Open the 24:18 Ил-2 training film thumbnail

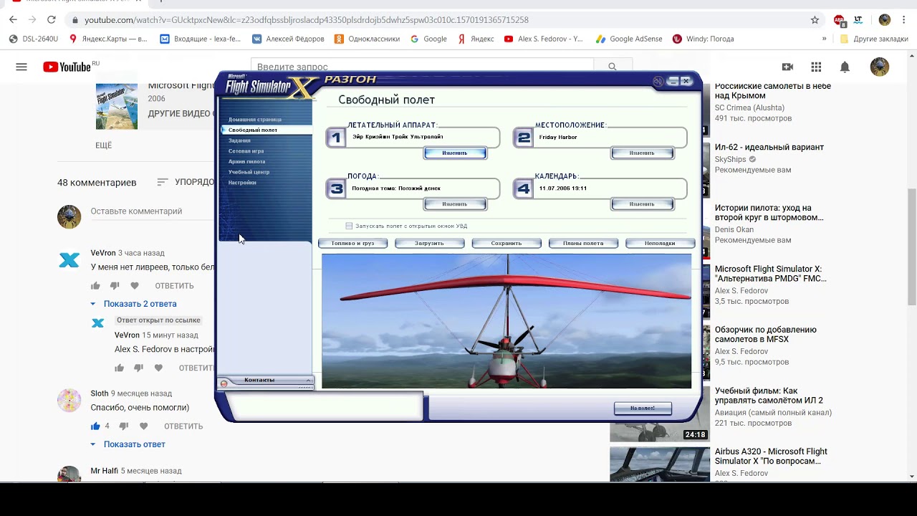(x=660, y=414)
